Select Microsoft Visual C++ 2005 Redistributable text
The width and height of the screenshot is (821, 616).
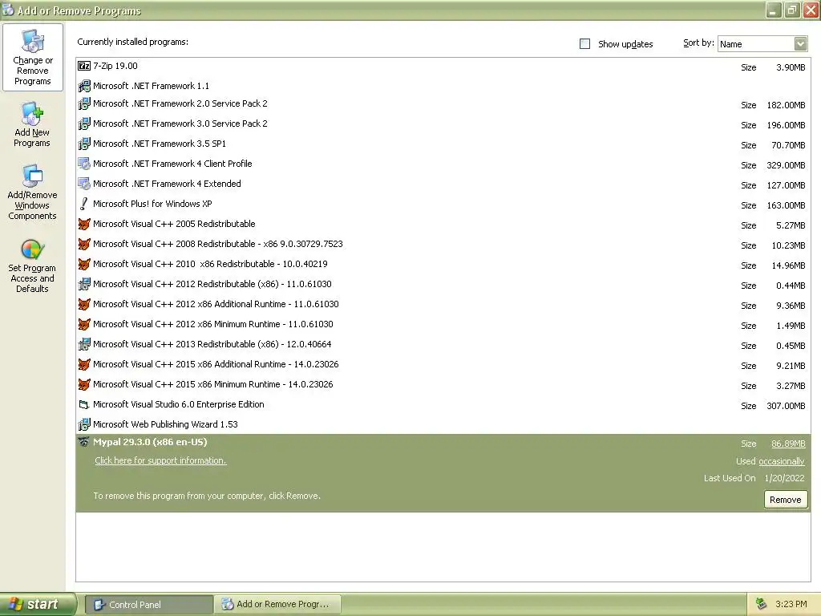(x=174, y=225)
